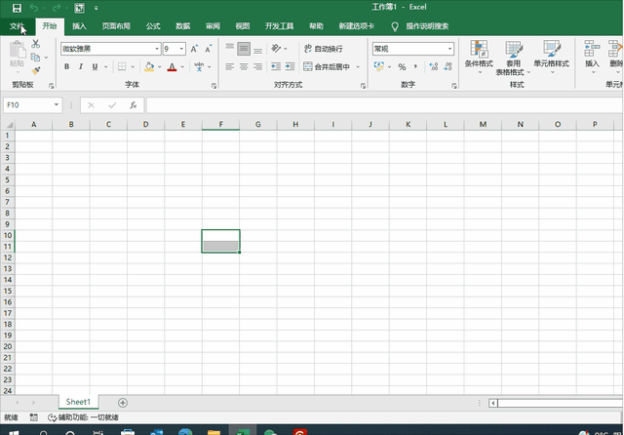Screen dimensions: 624x435
Task: Open 条件格式 conditional formatting
Action: pyautogui.click(x=479, y=57)
